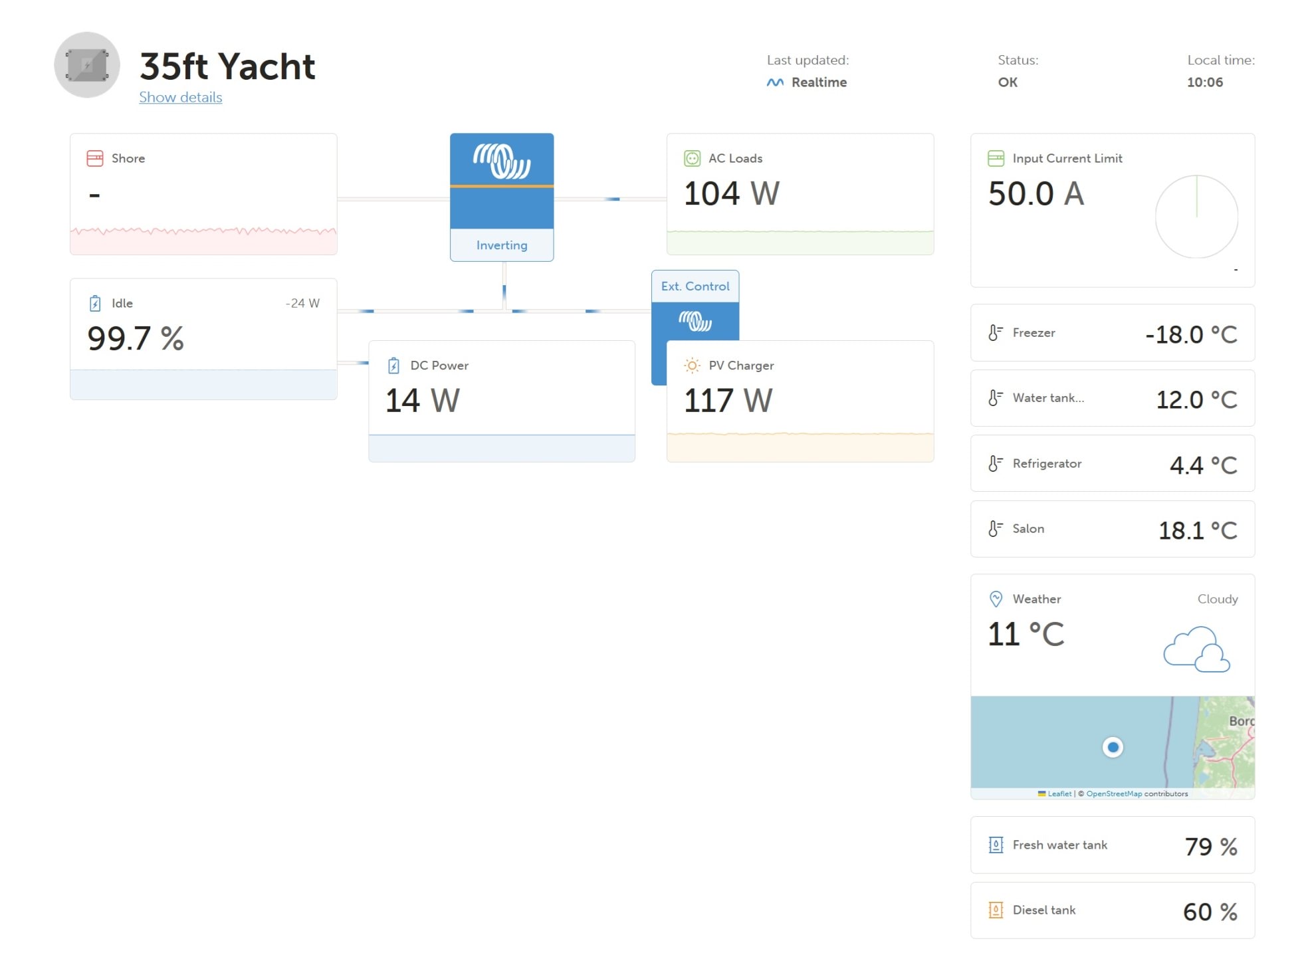This screenshot has height=957, width=1298.
Task: Click the Input Current Limit icon
Action: click(996, 158)
